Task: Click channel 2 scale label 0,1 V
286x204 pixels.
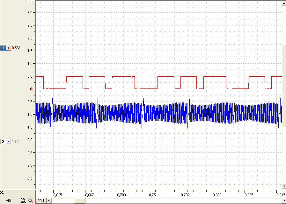Action: (16, 142)
